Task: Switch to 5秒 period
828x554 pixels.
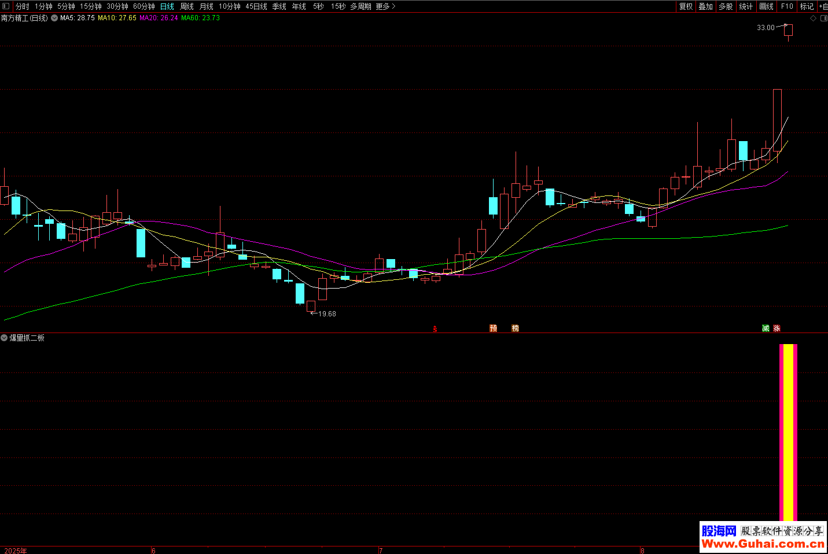Action: 318,6
